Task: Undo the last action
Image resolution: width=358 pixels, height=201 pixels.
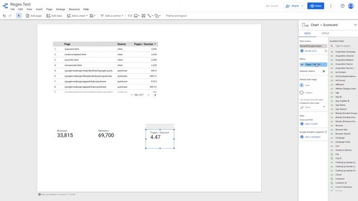Action: click(x=4, y=16)
